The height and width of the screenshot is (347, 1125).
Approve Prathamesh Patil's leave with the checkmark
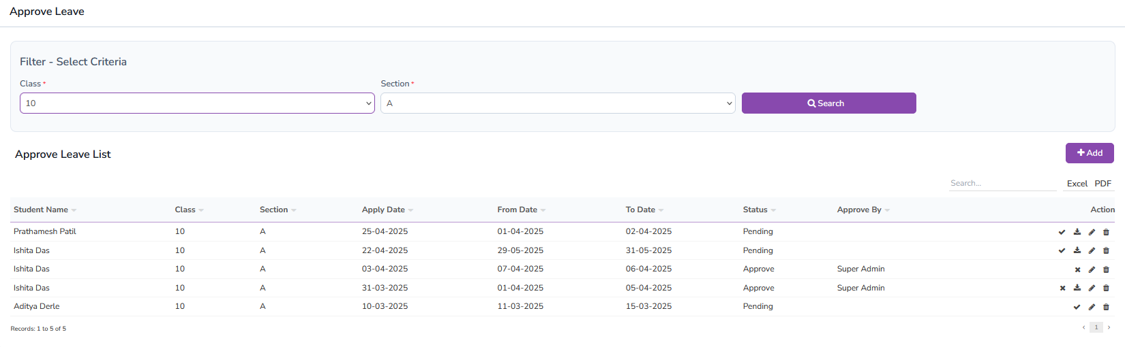tap(1062, 232)
